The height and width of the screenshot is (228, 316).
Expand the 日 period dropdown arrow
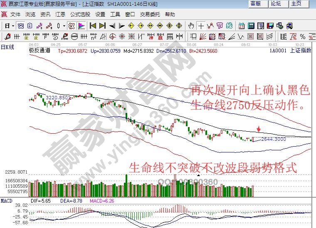(x=13, y=26)
